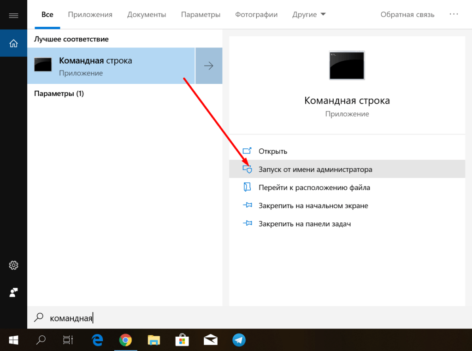Open Settings via the gear icon in sidebar
This screenshot has width=472, height=351.
click(x=13, y=265)
